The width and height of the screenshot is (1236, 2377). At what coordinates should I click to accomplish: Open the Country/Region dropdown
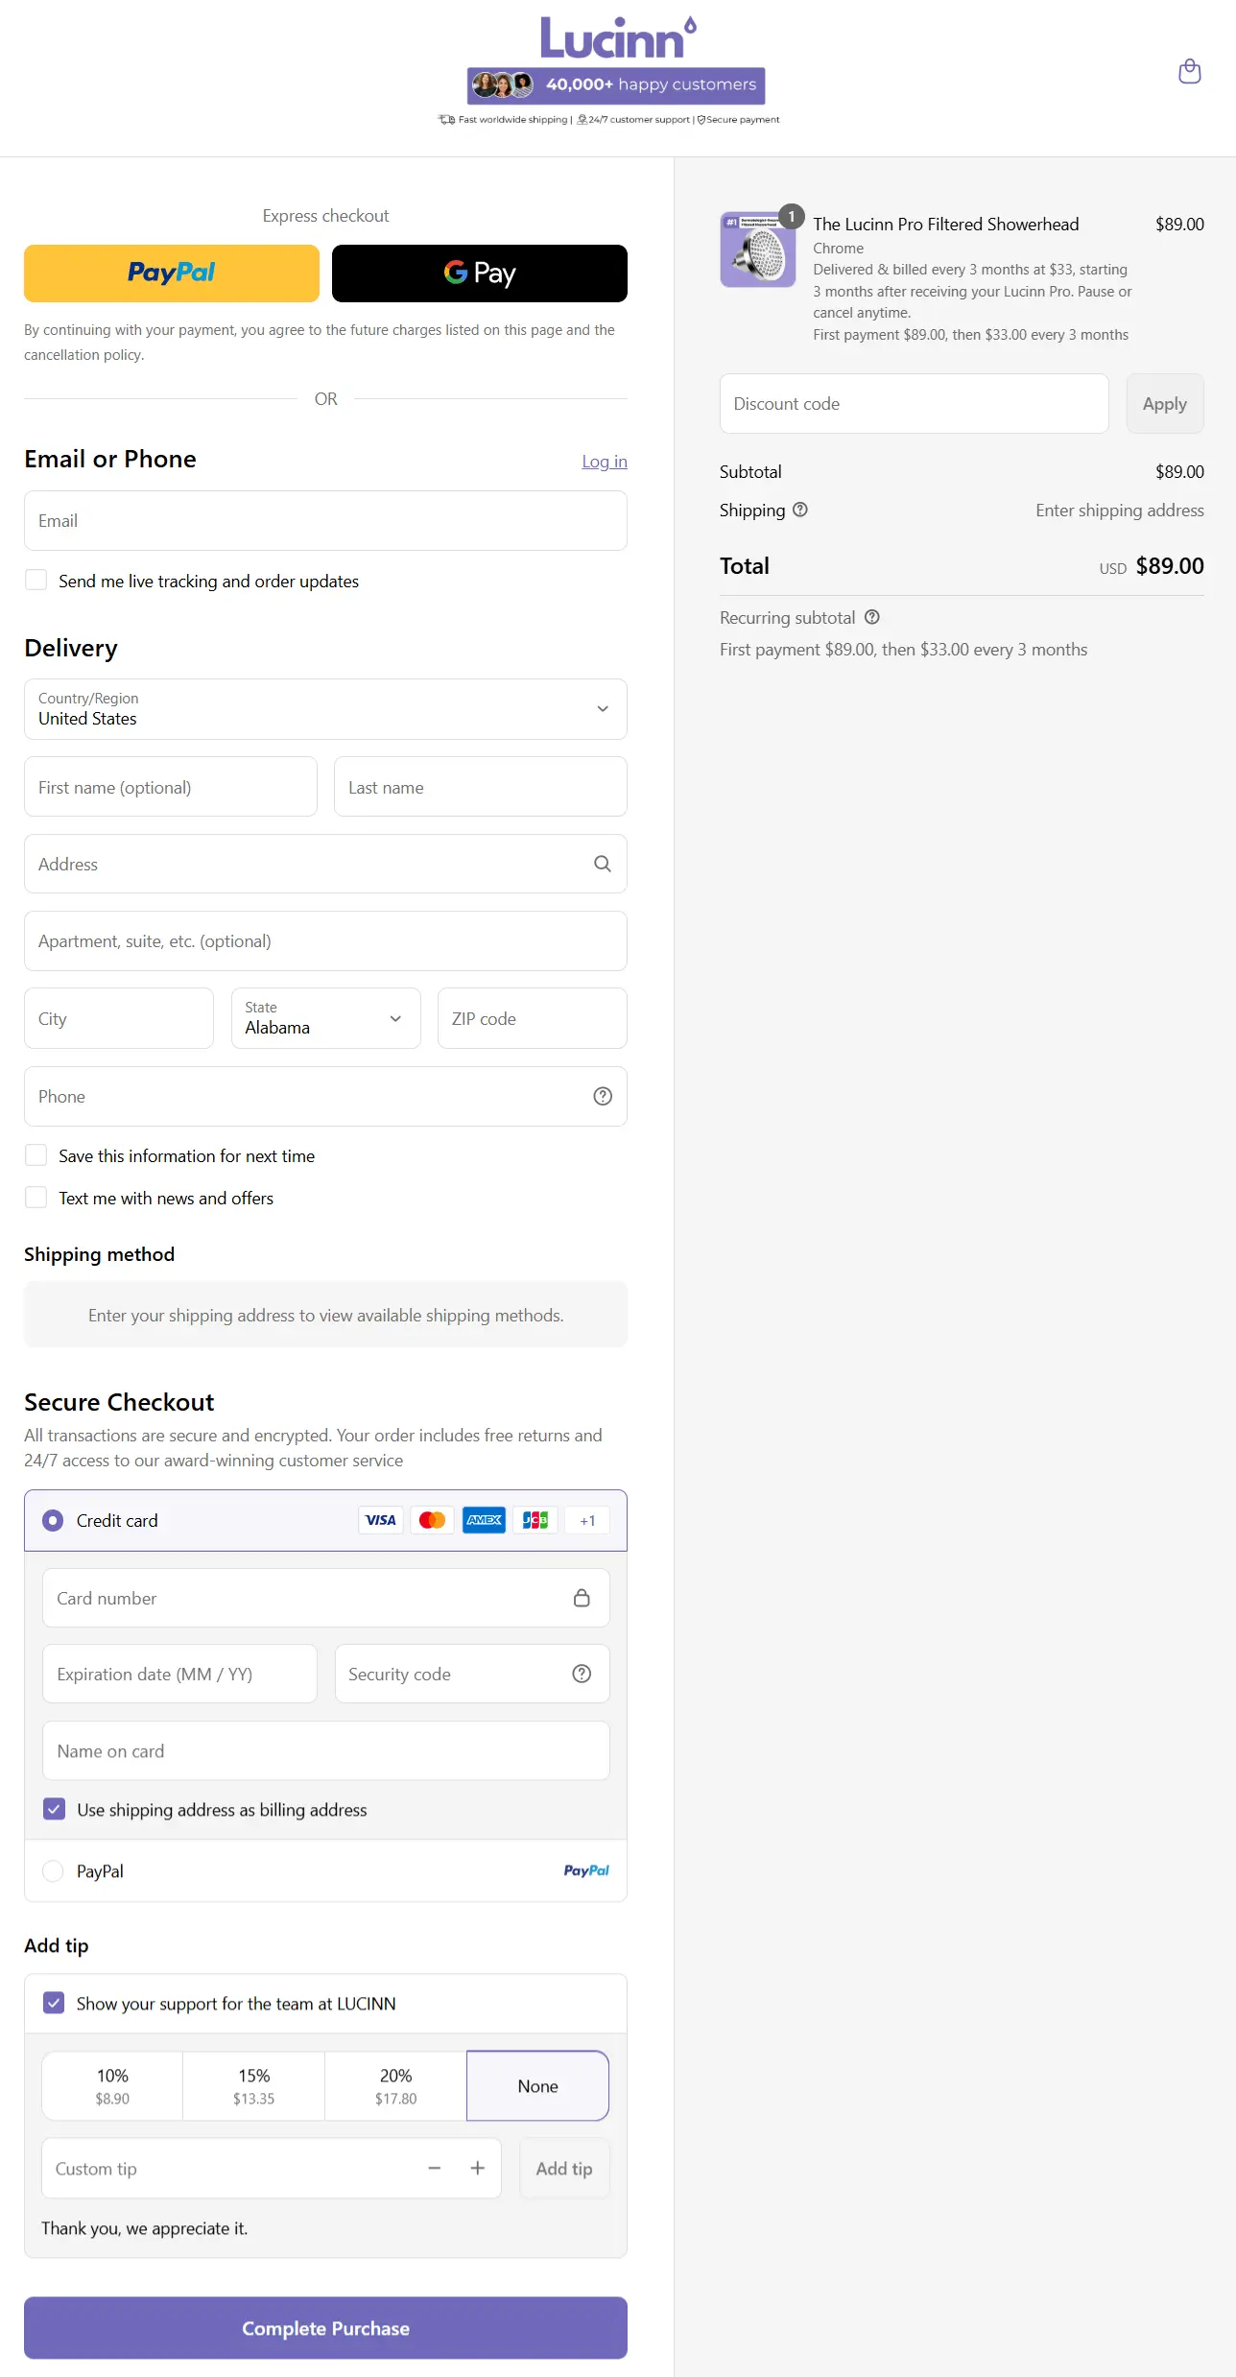[x=325, y=709]
